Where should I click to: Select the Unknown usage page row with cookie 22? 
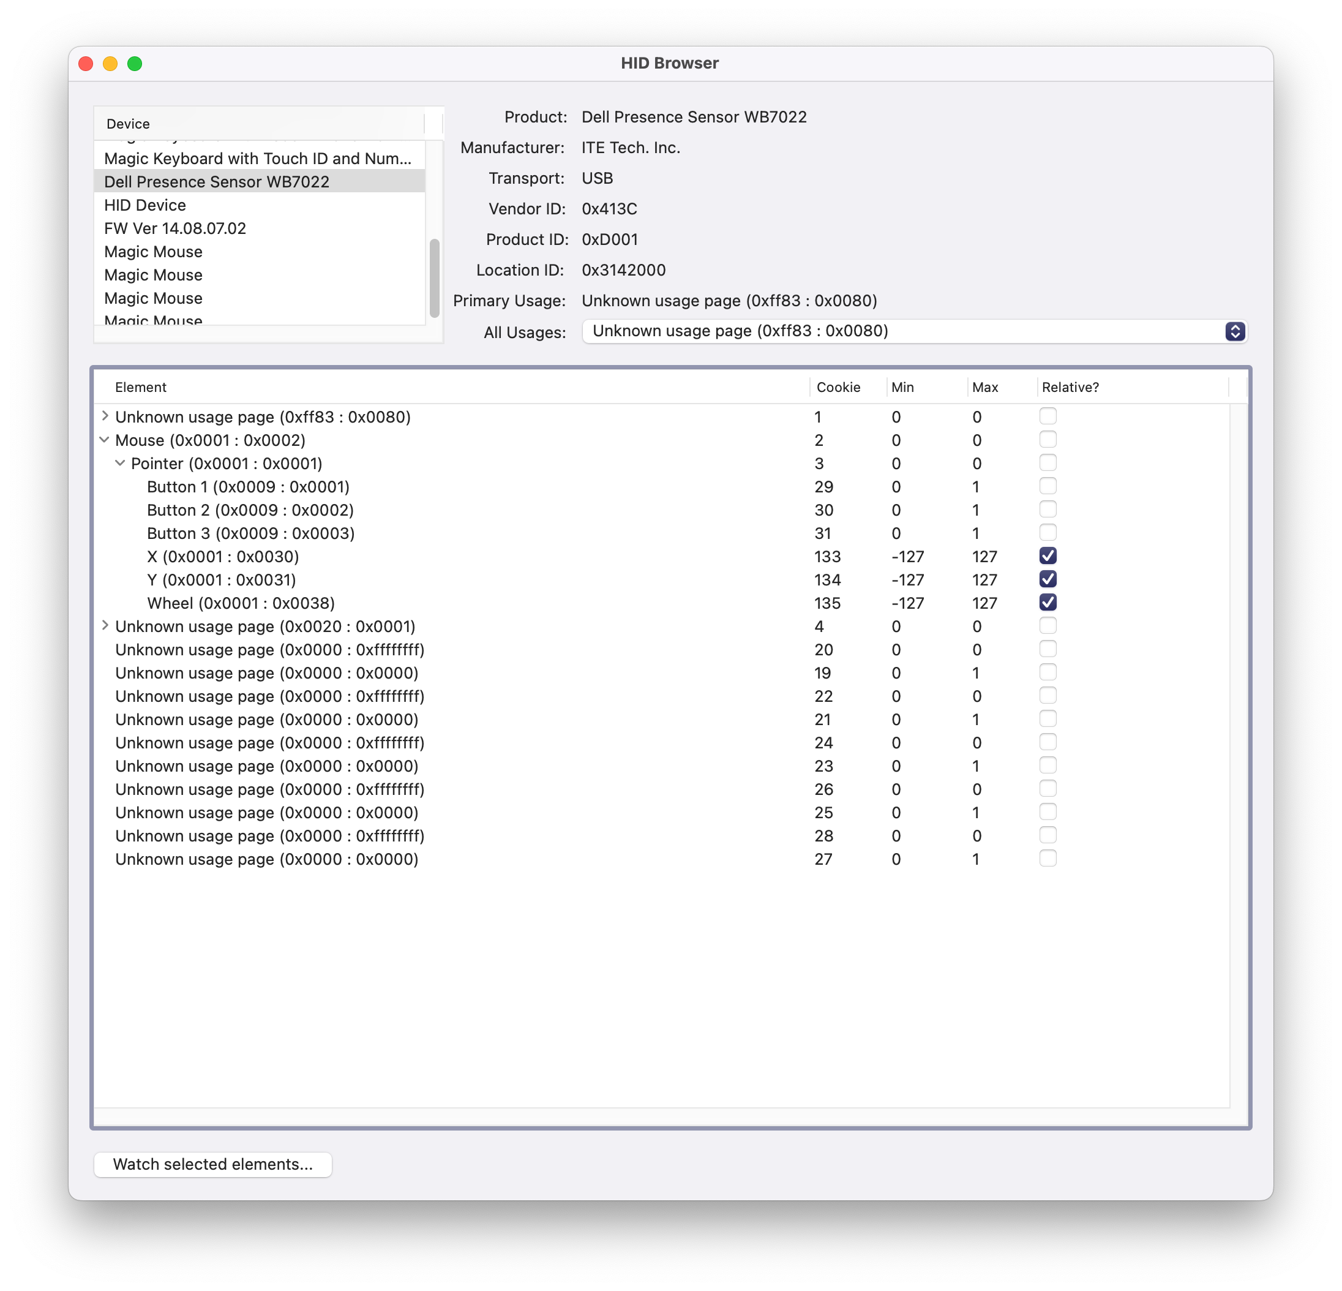pos(661,696)
